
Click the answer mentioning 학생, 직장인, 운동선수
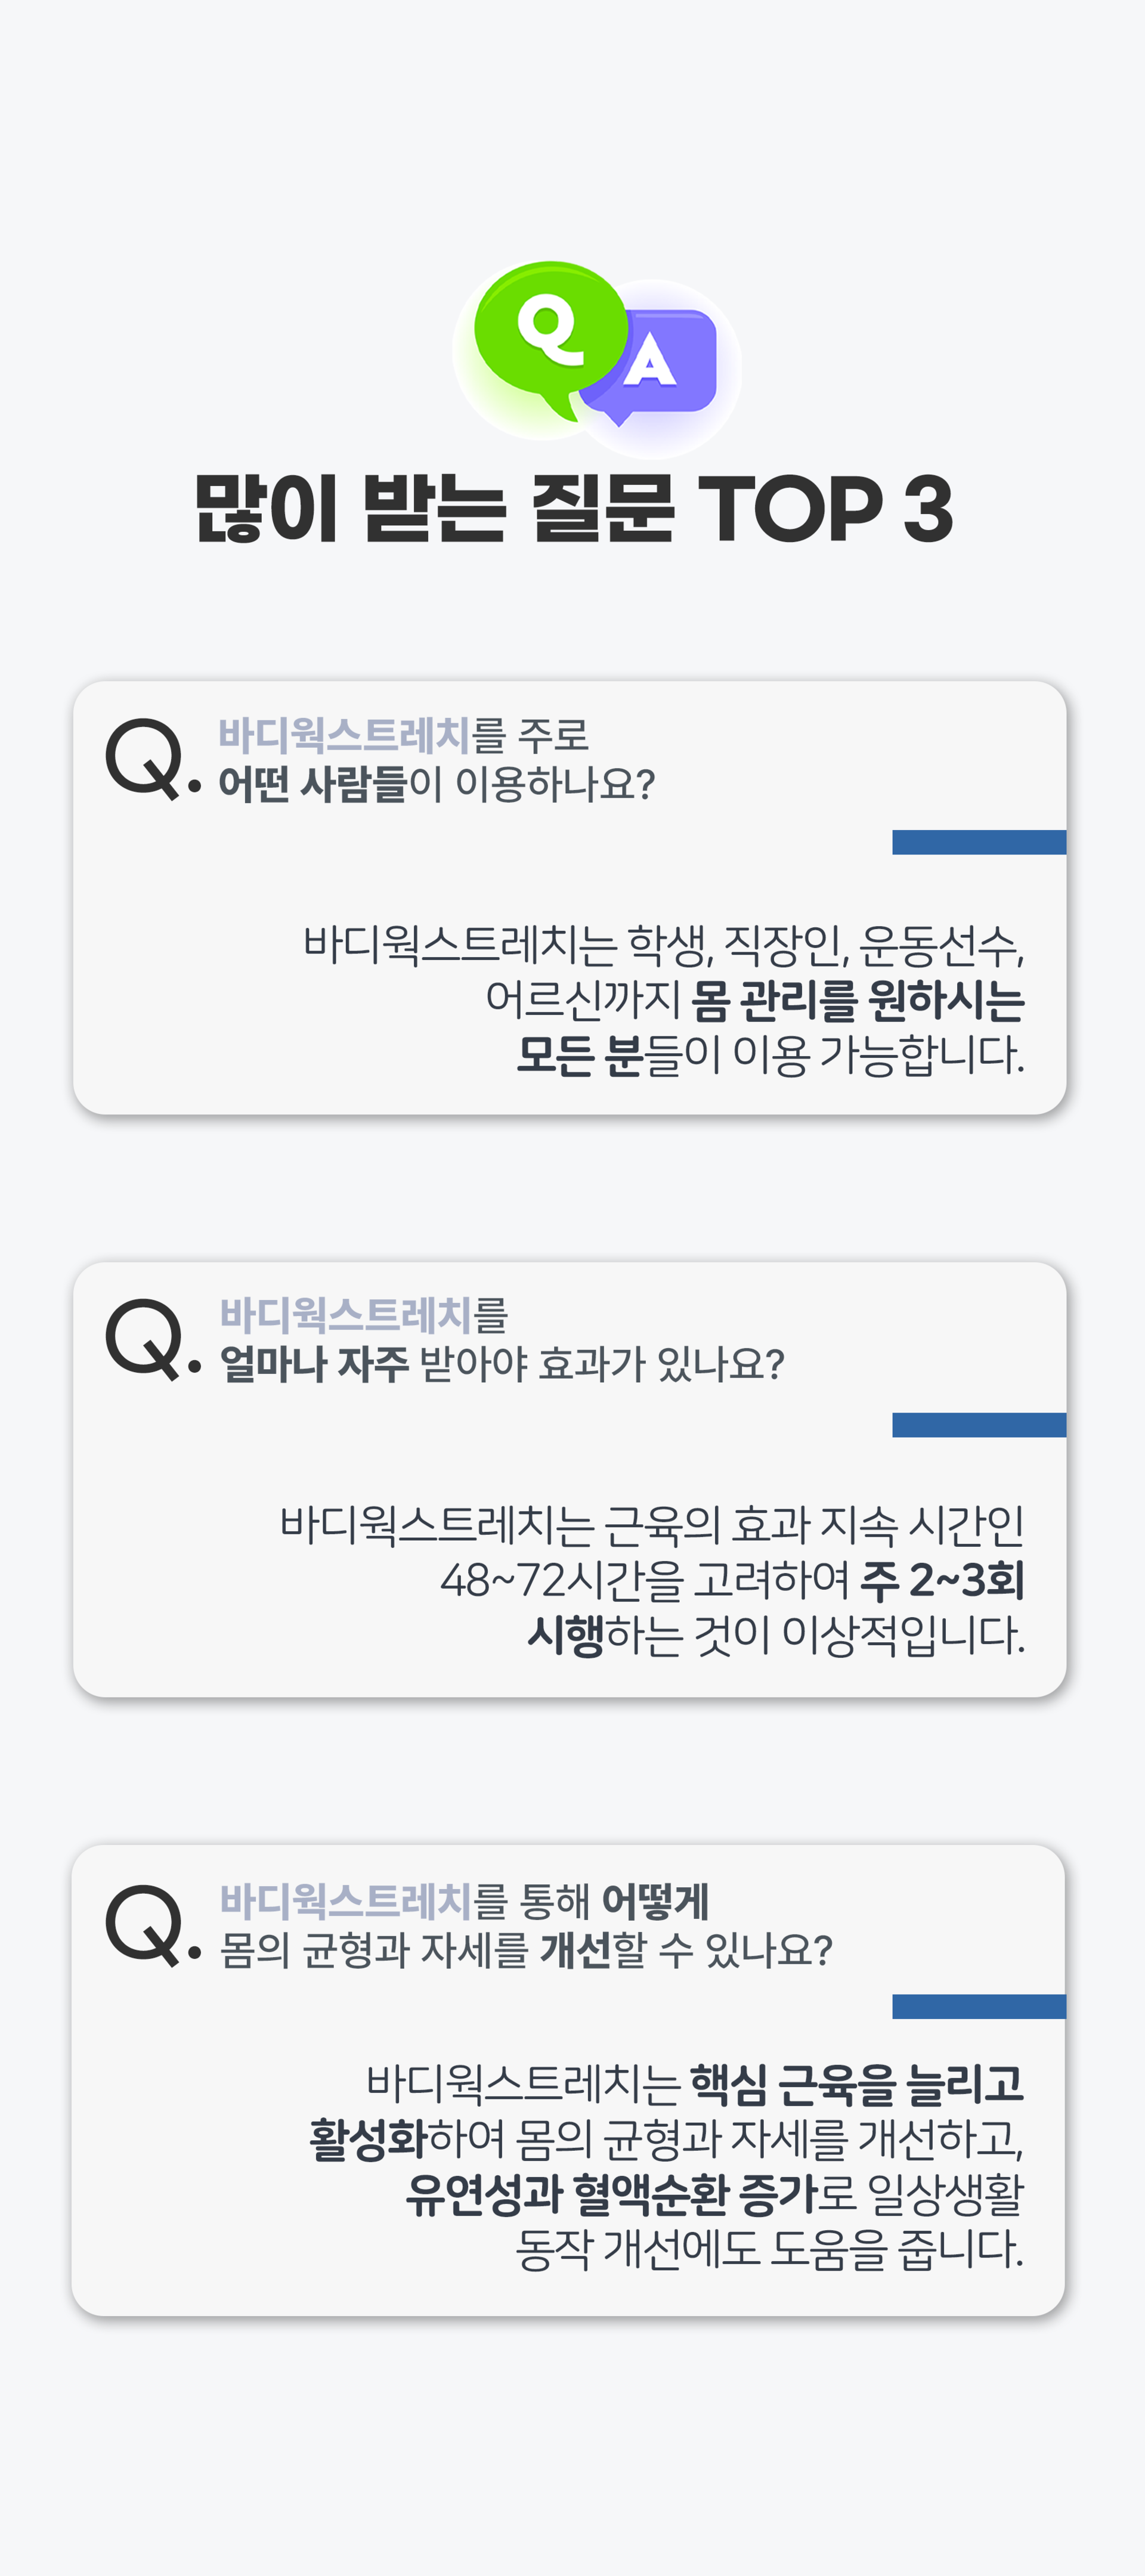664,999
